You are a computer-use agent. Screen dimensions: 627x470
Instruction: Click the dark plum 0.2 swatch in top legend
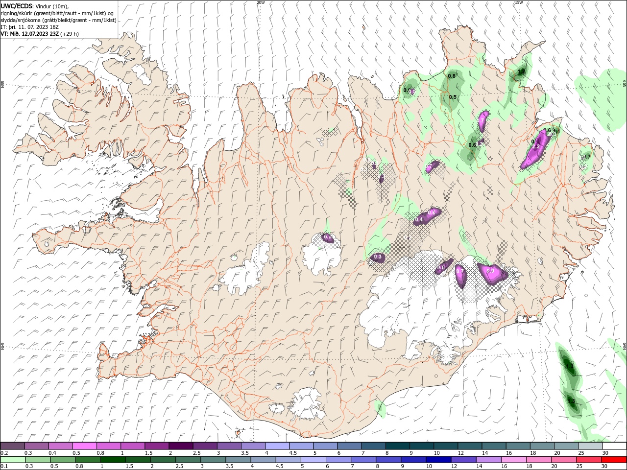pyautogui.click(x=13, y=446)
